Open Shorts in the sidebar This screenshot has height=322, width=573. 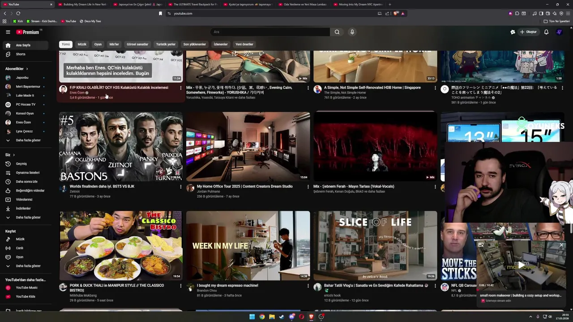(25, 54)
